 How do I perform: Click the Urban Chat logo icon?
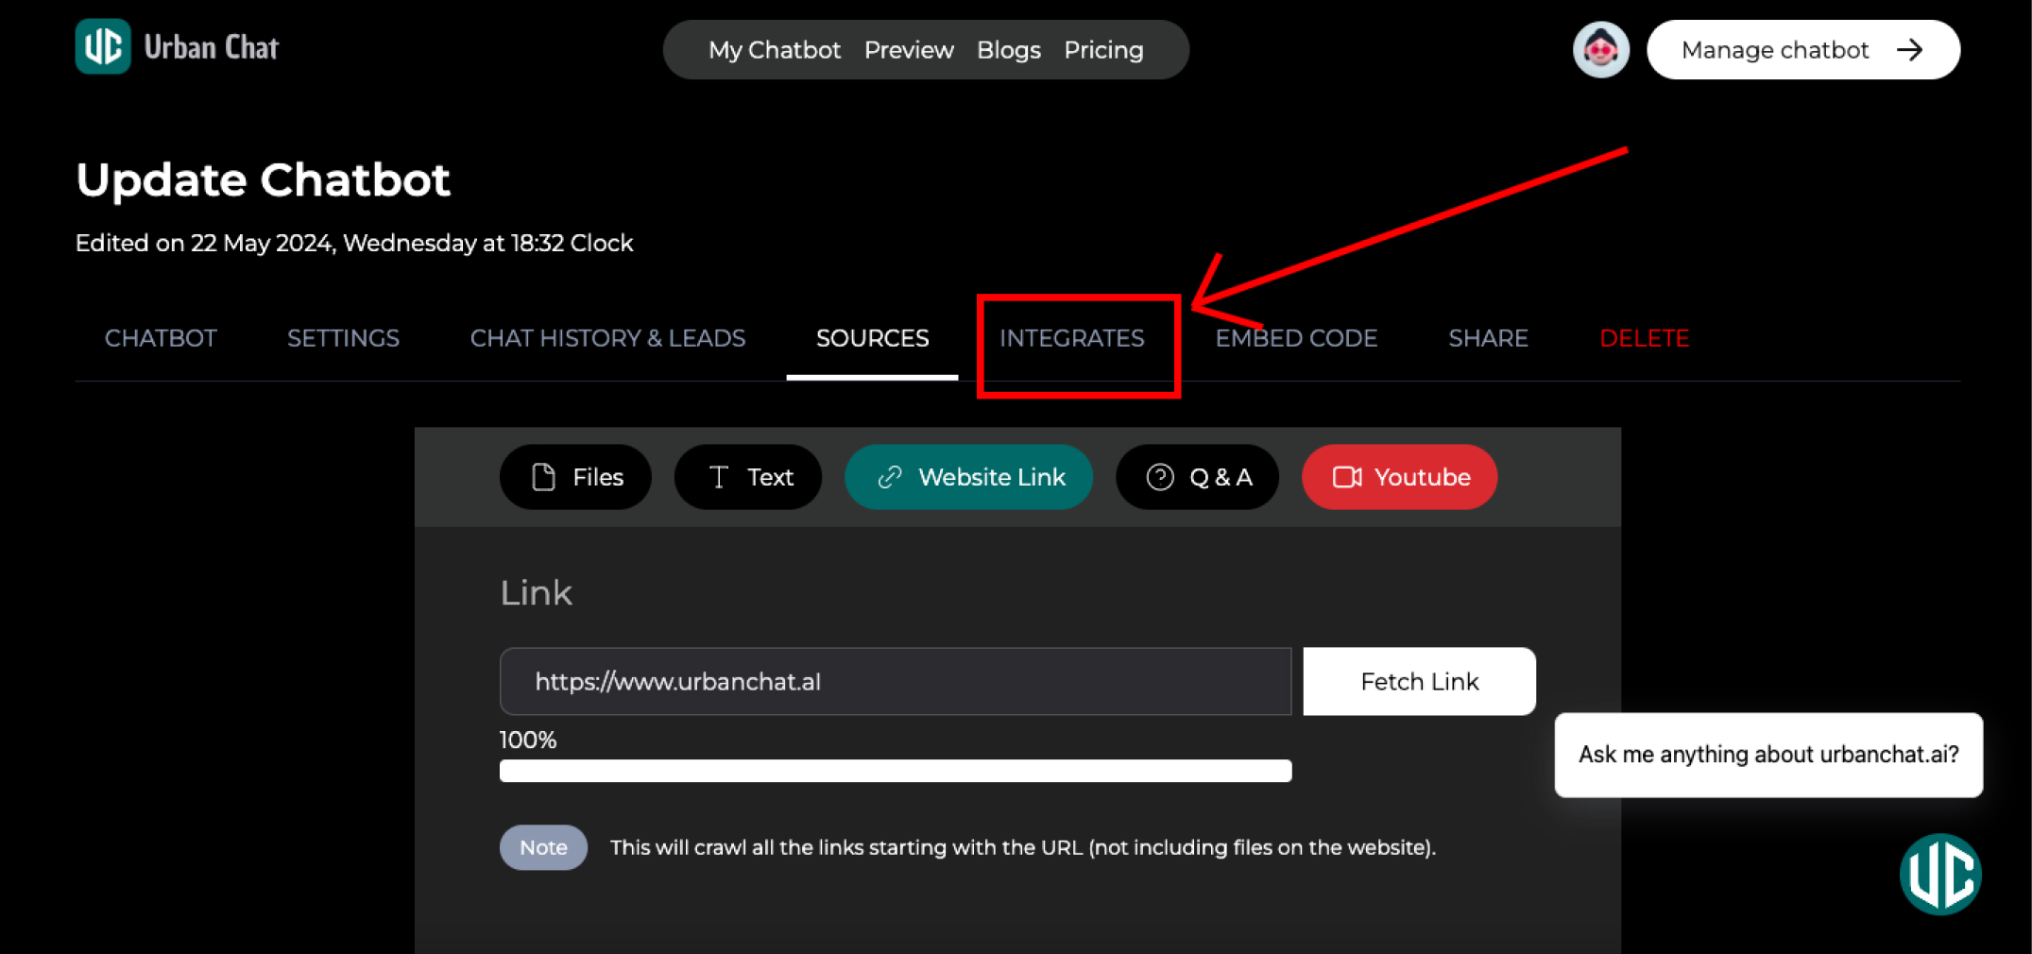click(x=103, y=46)
